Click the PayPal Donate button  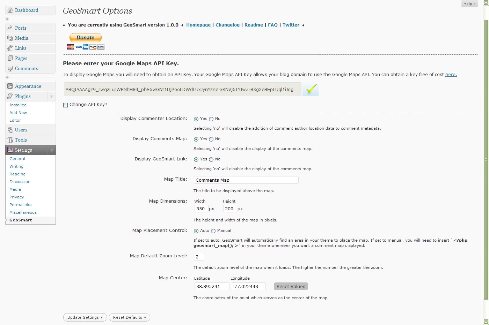tap(86, 38)
